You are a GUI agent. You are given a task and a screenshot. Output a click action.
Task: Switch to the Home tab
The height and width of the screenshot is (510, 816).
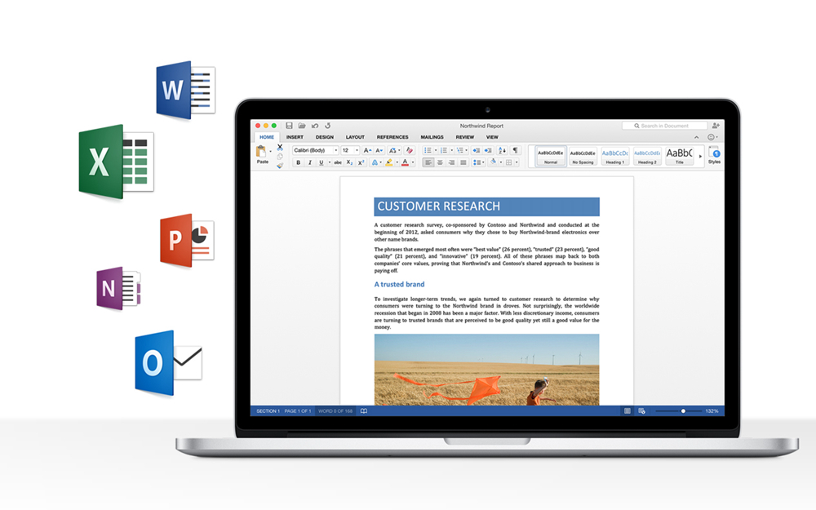point(267,137)
